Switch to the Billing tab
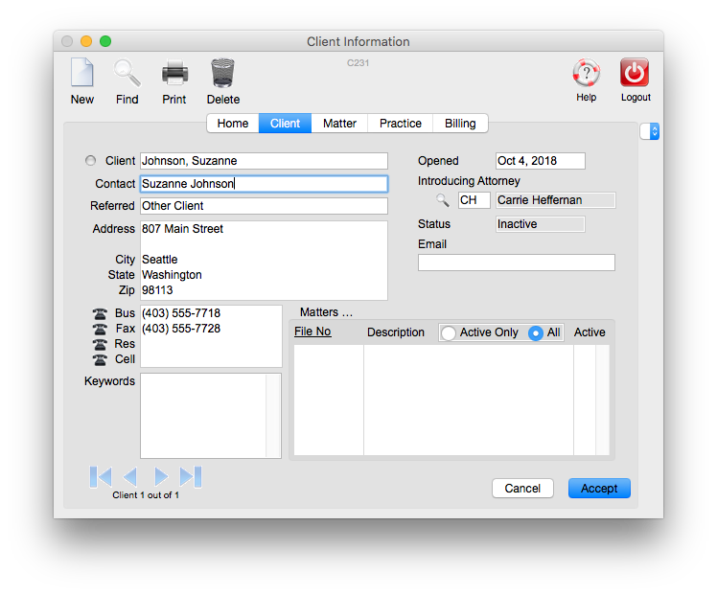 tap(460, 124)
